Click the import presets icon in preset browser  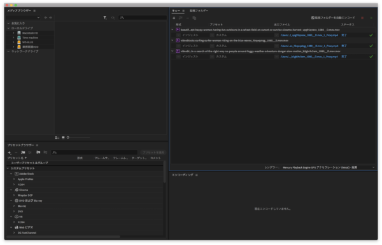38,152
